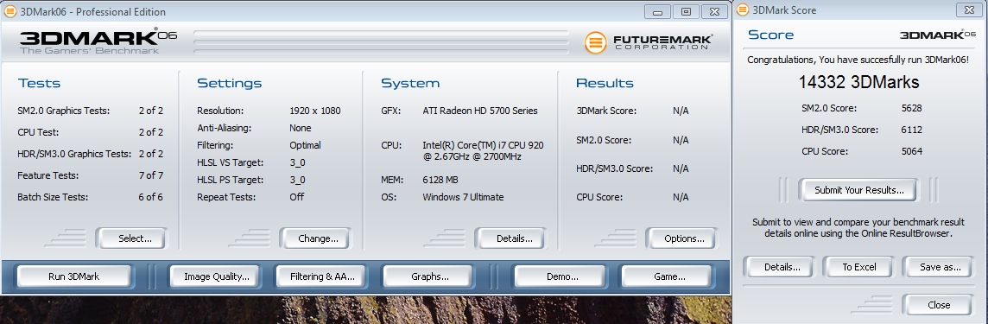Click 3DMark Score N/A value in Results
Screen dimensions: 988x324
coord(681,111)
